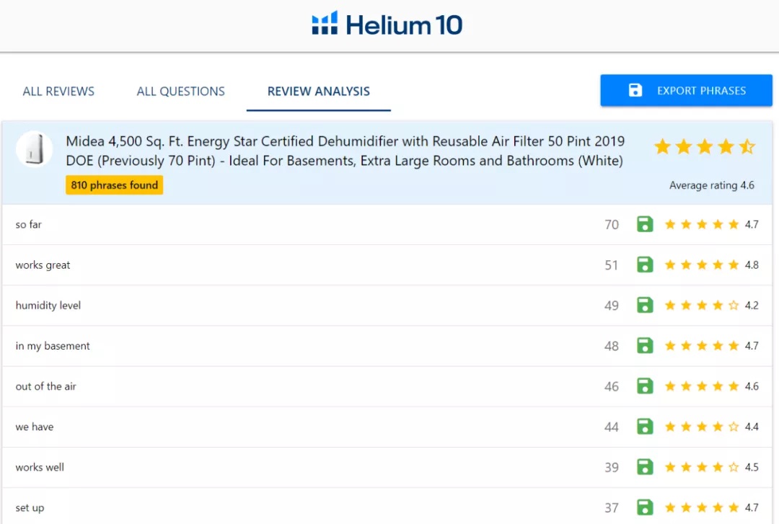The image size is (779, 524).
Task: Click the Export Phrases button
Action: click(x=686, y=91)
